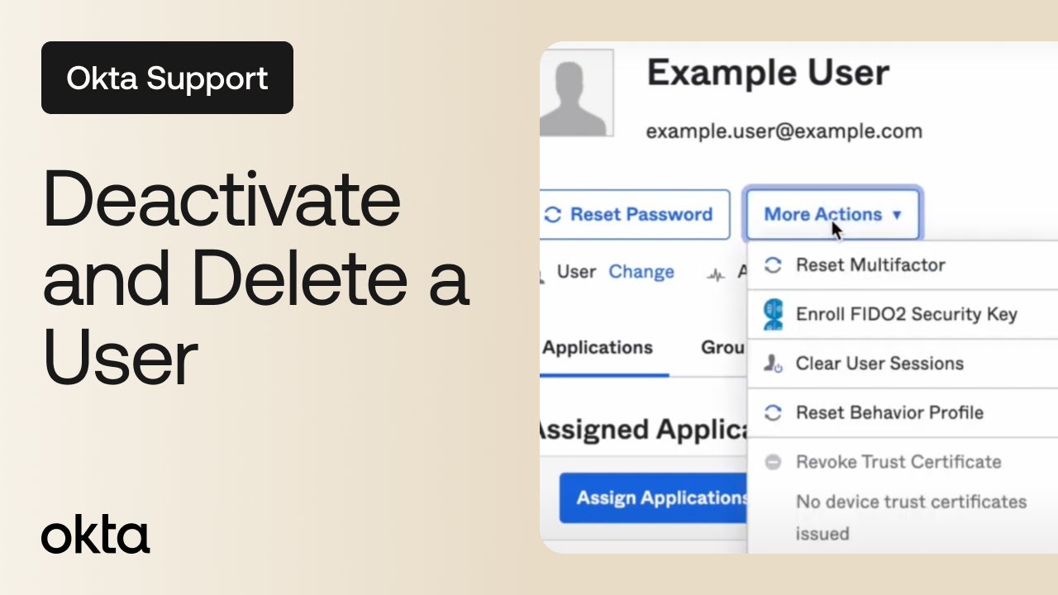Click the Reset Password button
This screenshot has width=1058, height=595.
click(635, 214)
